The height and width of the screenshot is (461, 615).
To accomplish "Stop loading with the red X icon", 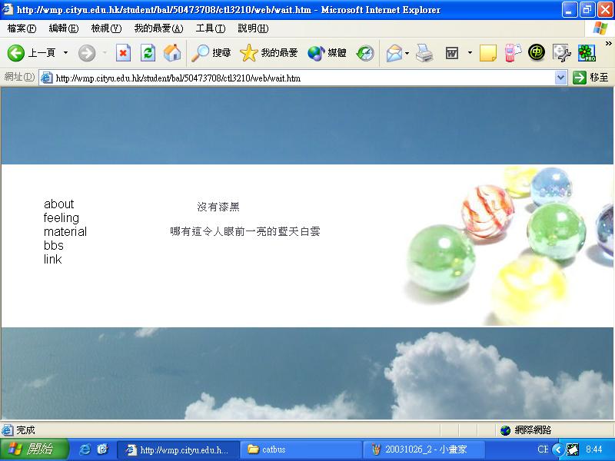I will point(123,53).
